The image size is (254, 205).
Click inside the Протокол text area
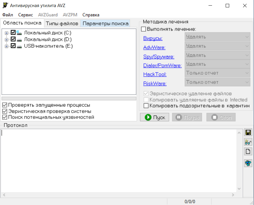pyautogui.click(x=118, y=161)
